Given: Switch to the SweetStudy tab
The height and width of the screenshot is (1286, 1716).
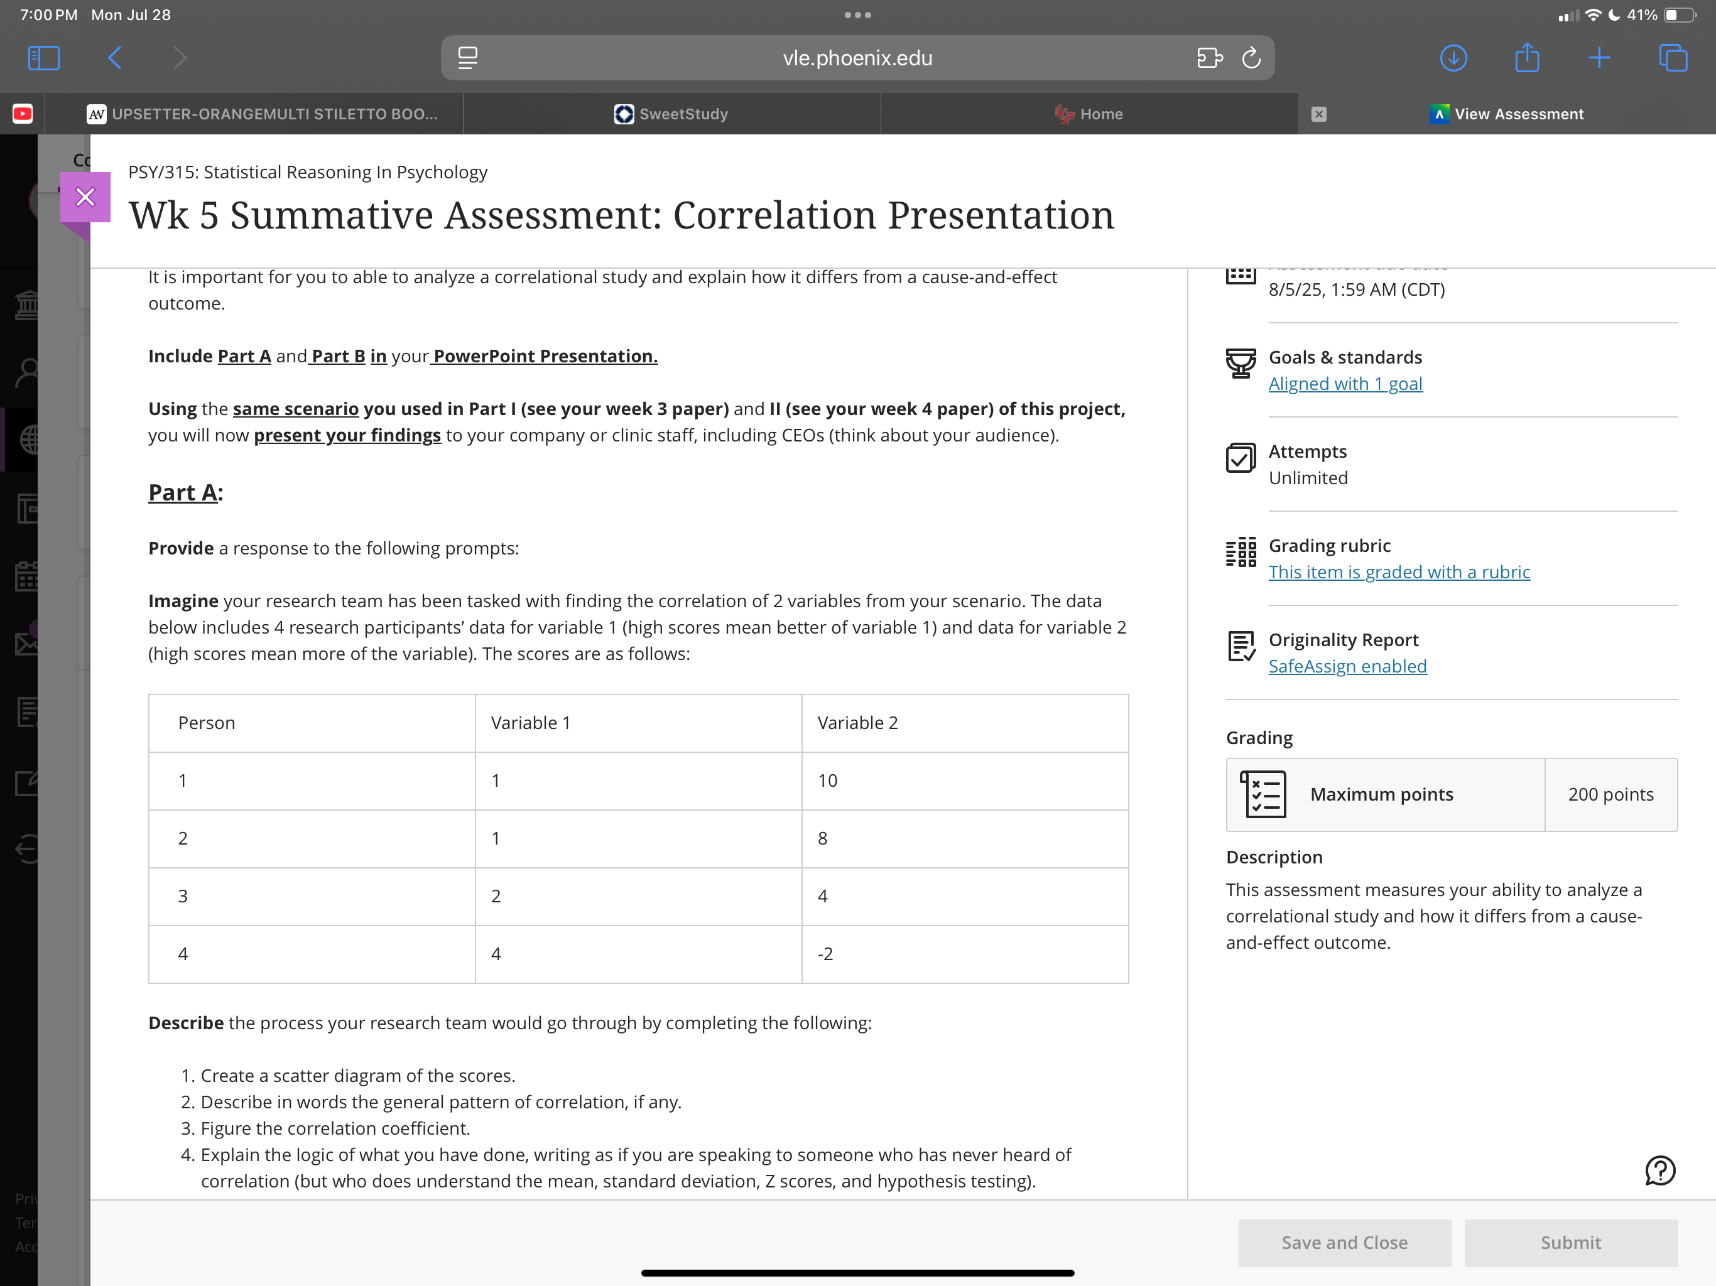Looking at the screenshot, I should tap(672, 114).
